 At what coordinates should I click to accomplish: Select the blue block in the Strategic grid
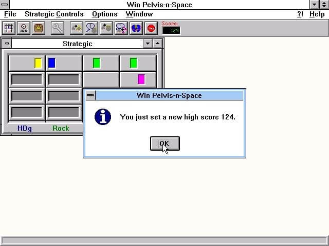coord(52,63)
